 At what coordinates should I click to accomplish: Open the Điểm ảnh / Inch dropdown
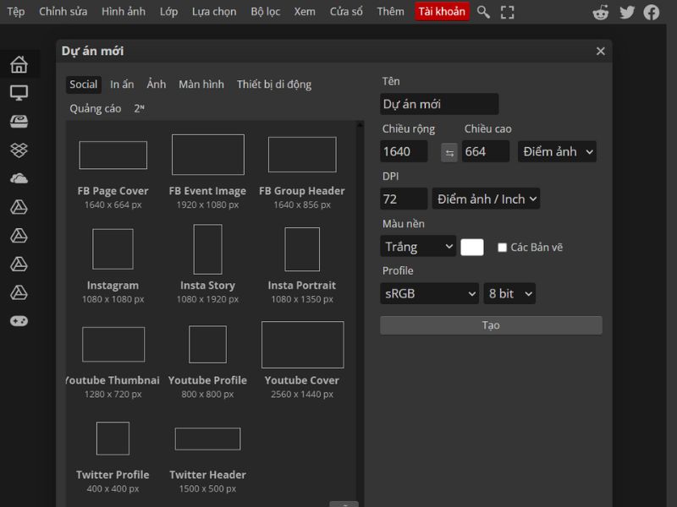click(x=486, y=199)
